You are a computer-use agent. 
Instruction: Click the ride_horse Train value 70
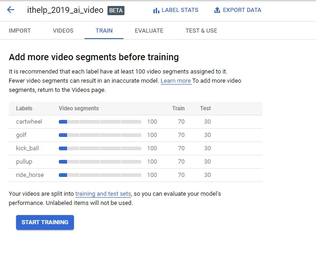181,175
